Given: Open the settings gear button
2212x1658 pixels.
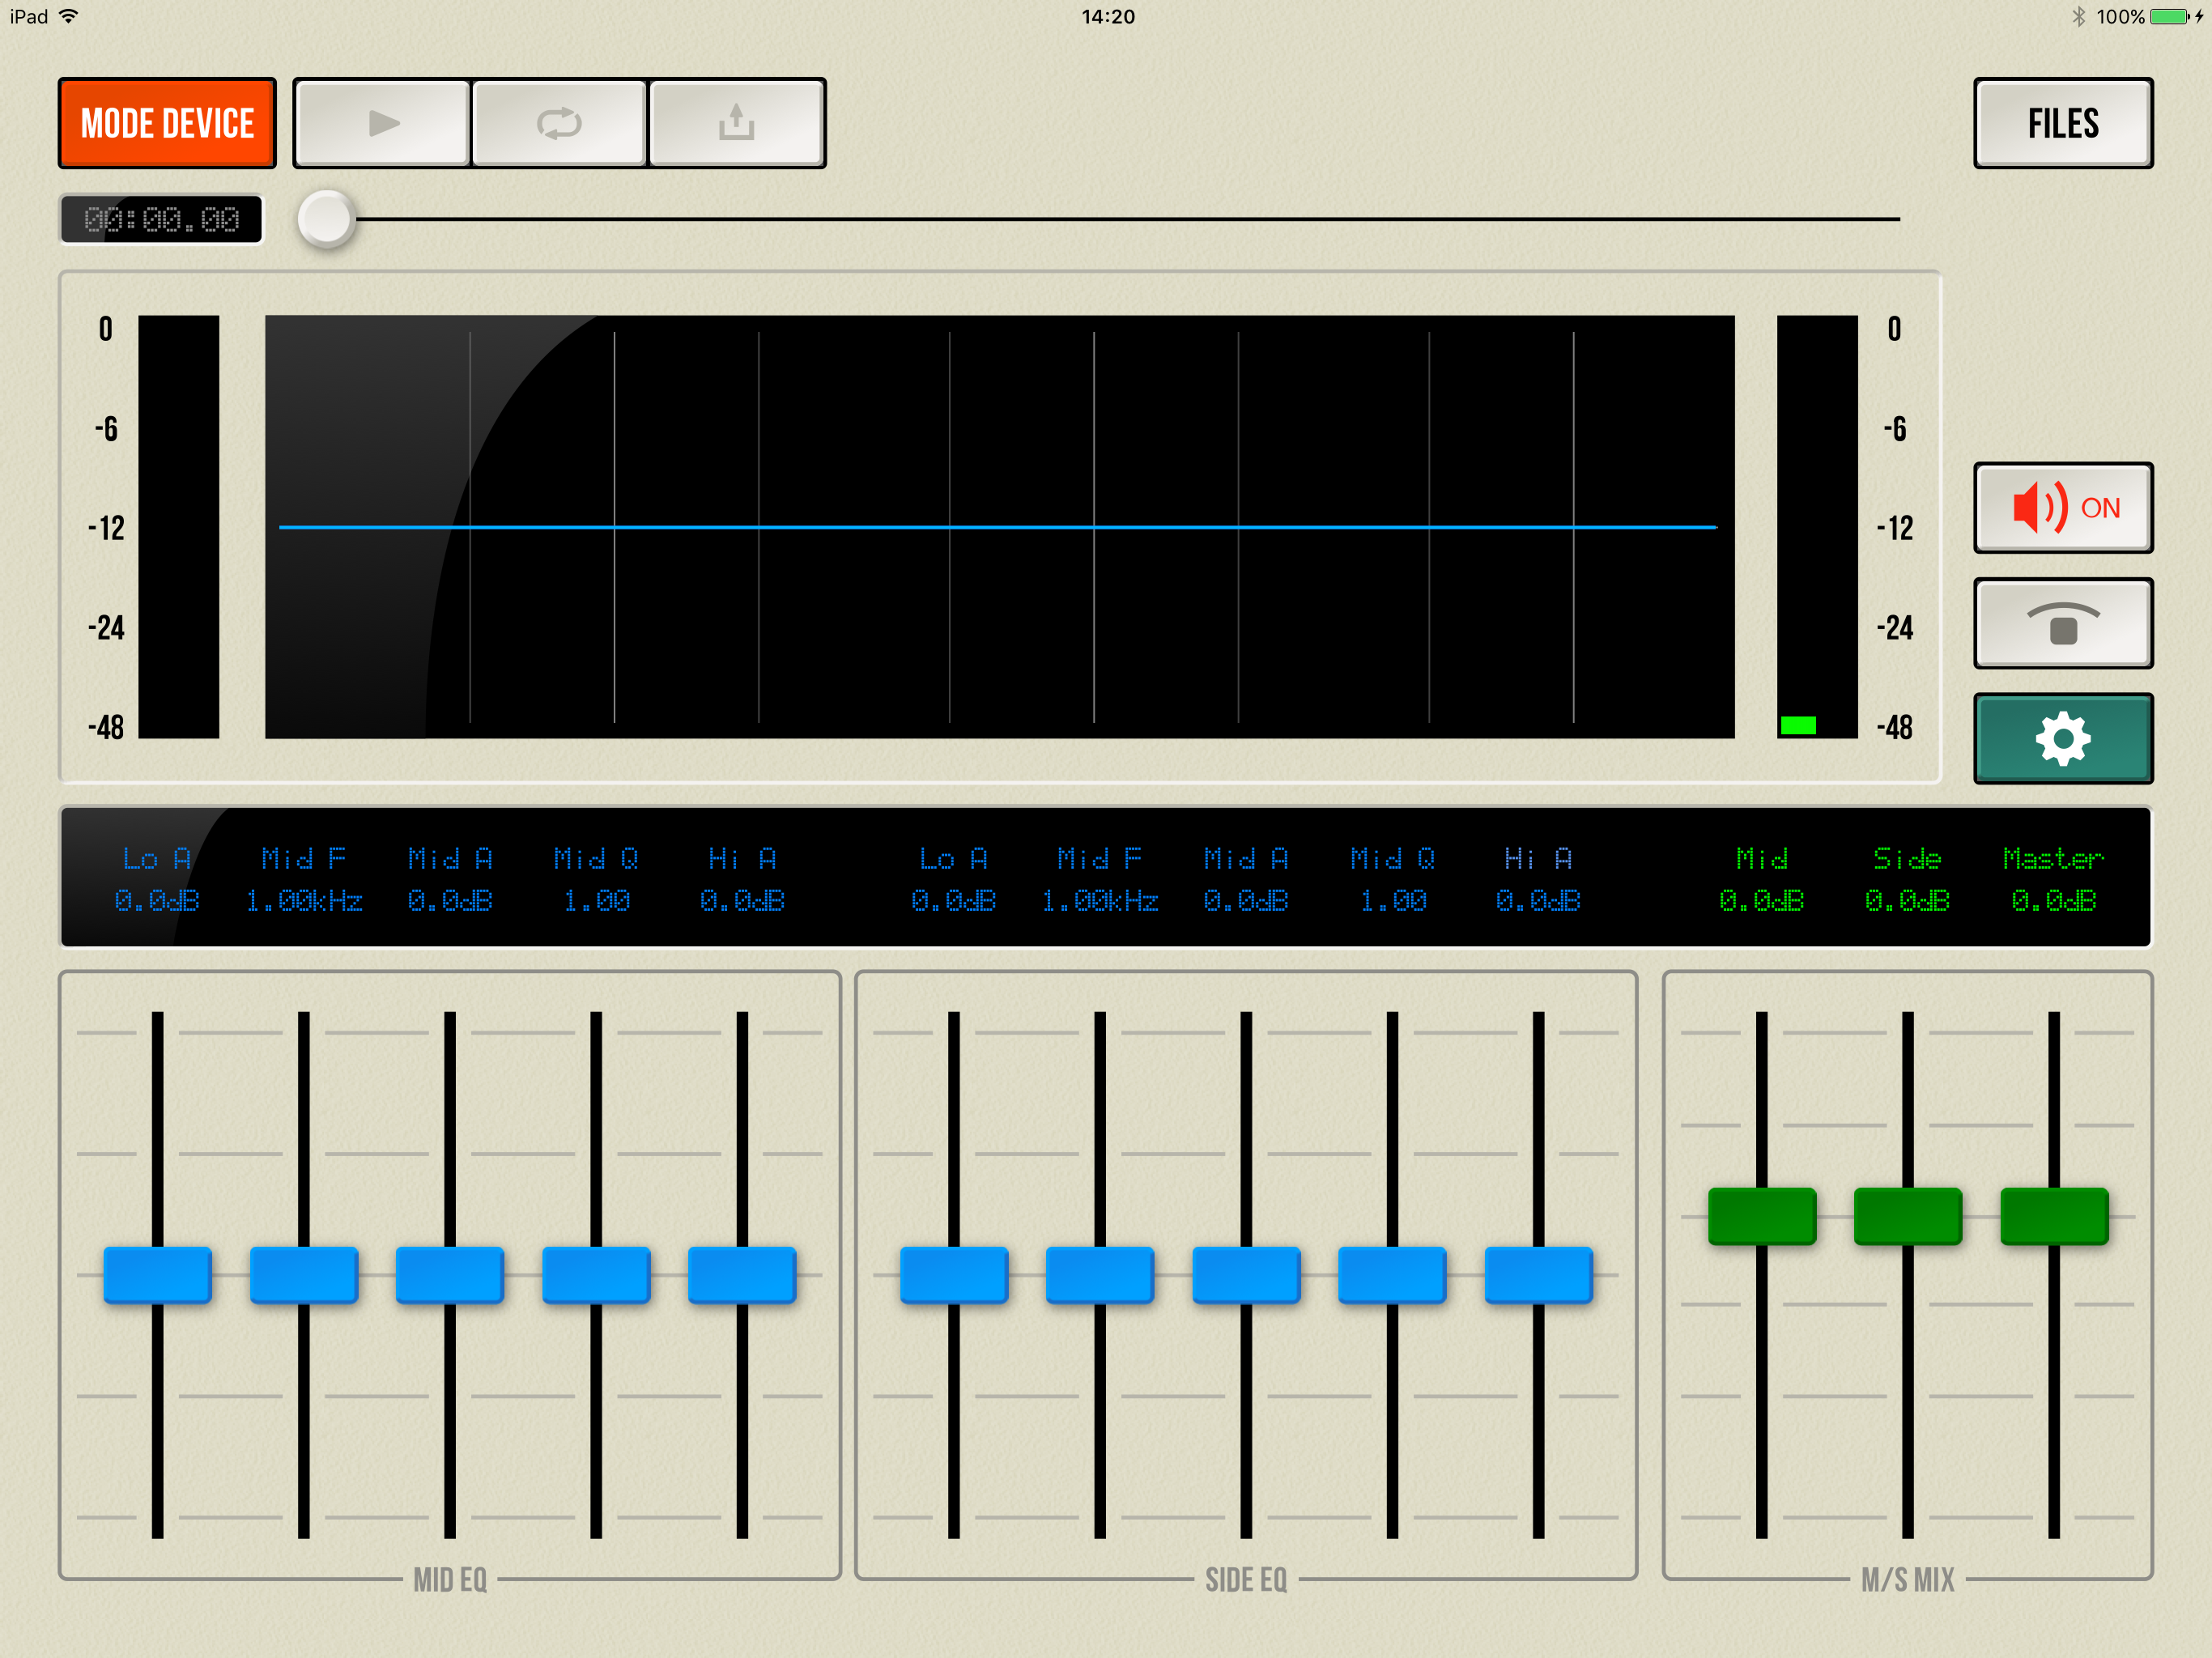Looking at the screenshot, I should point(2062,738).
